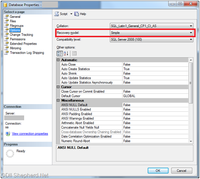Click the connection properties icon

(8, 134)
